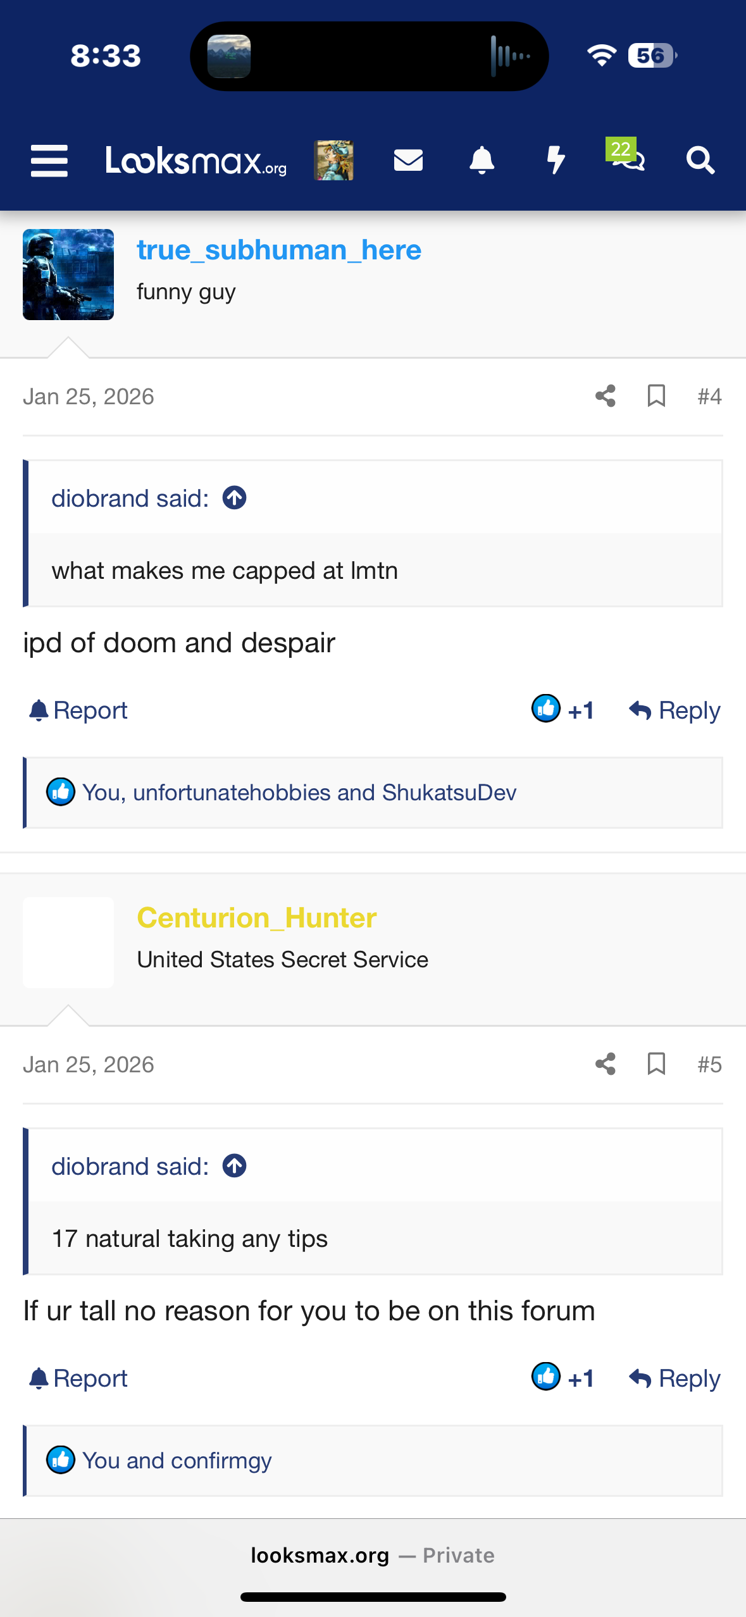746x1617 pixels.
Task: Open your account avatar menu in header
Action: point(333,161)
